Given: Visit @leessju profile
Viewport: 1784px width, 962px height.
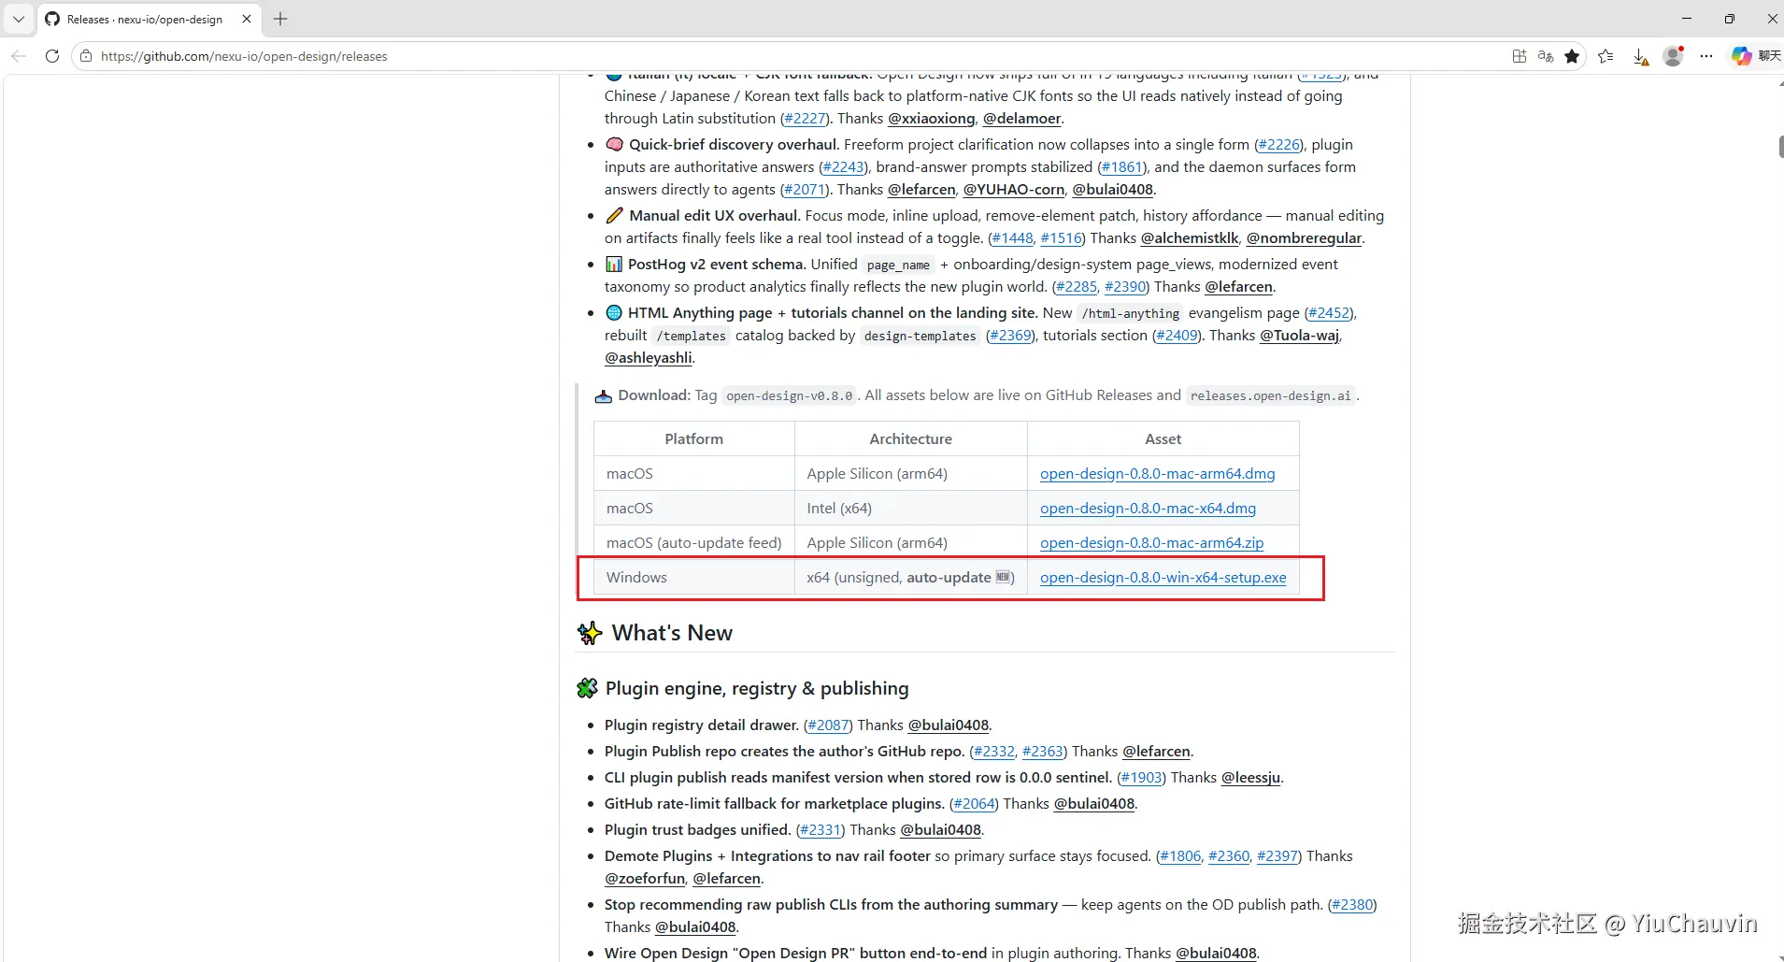Looking at the screenshot, I should [1250, 778].
